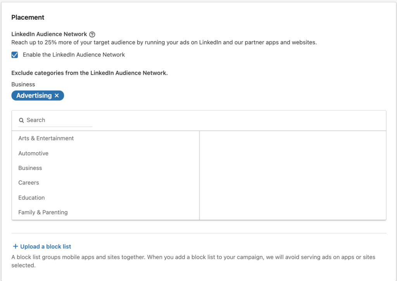The height and width of the screenshot is (281, 397).
Task: Uncheck the Enable LinkedIn Audience Network checkbox
Action: 15,55
